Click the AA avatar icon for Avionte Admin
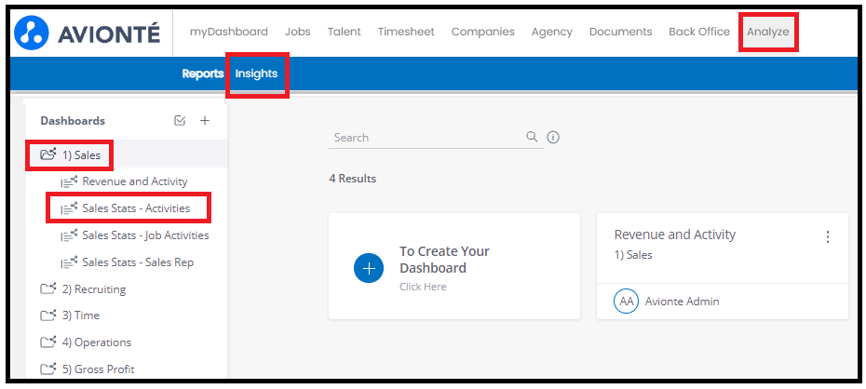This screenshot has height=389, width=866. pyautogui.click(x=626, y=302)
